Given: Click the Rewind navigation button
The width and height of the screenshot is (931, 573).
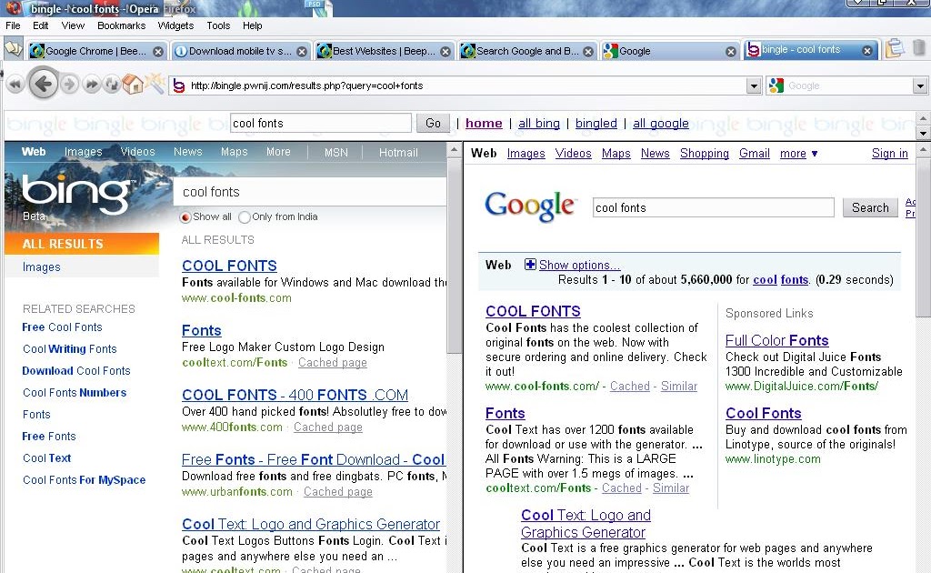Looking at the screenshot, I should [x=15, y=85].
